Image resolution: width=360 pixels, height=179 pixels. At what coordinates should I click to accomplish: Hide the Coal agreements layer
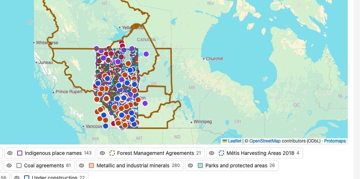[x=9, y=165]
